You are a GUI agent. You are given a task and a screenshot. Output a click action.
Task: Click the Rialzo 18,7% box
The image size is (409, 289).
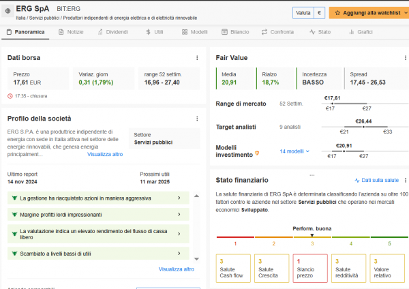coord(275,78)
